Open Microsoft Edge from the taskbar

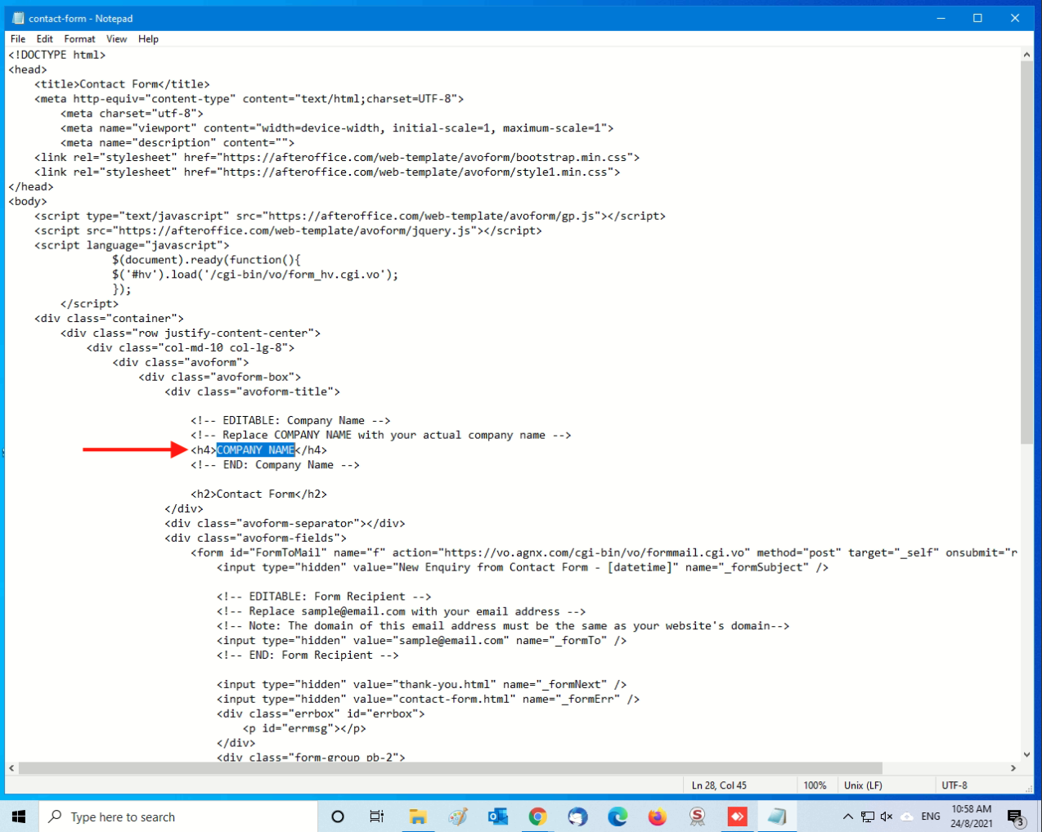click(x=618, y=816)
